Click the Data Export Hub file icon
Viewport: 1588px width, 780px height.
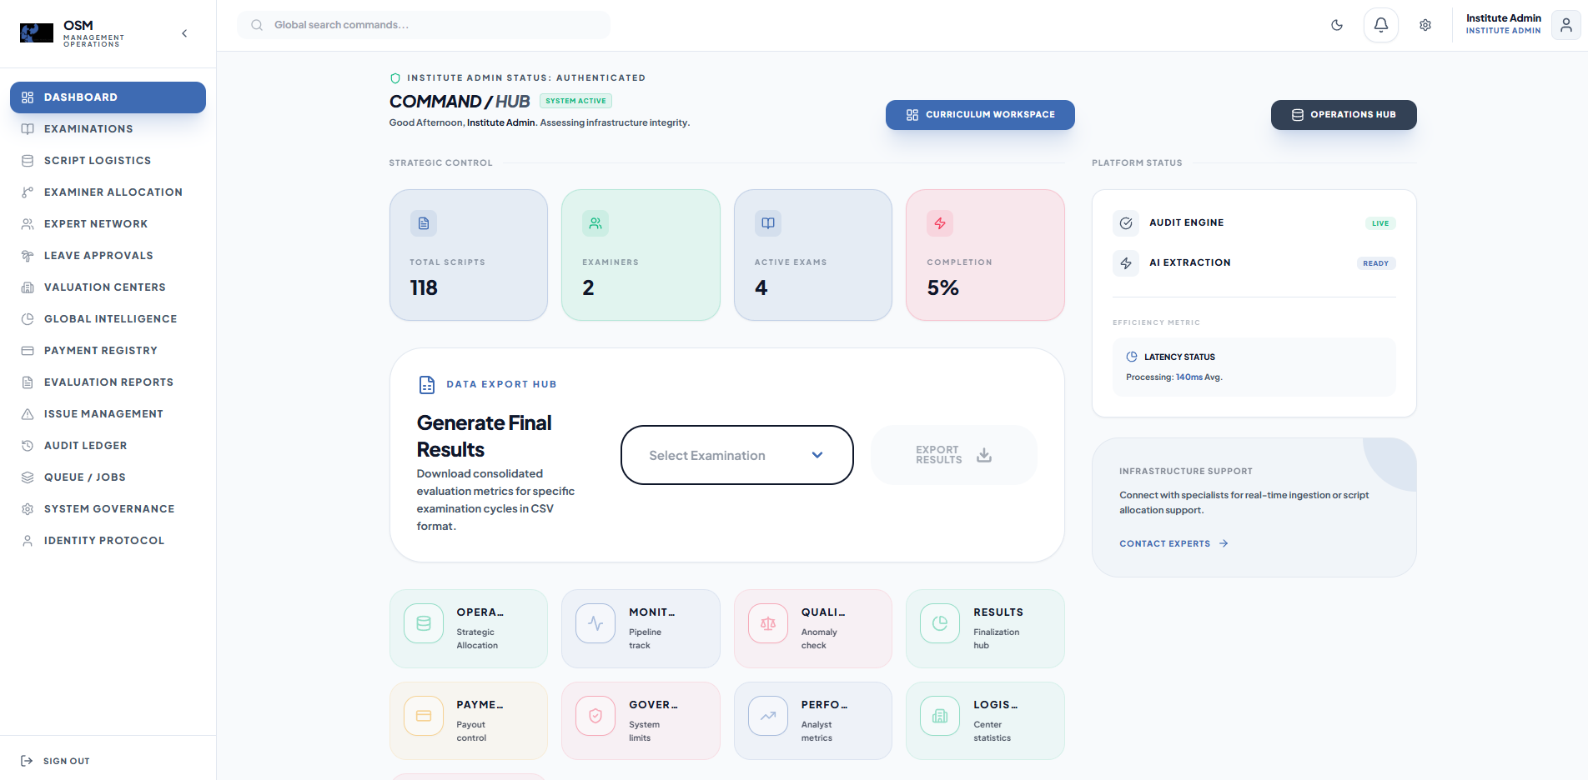[x=427, y=385]
